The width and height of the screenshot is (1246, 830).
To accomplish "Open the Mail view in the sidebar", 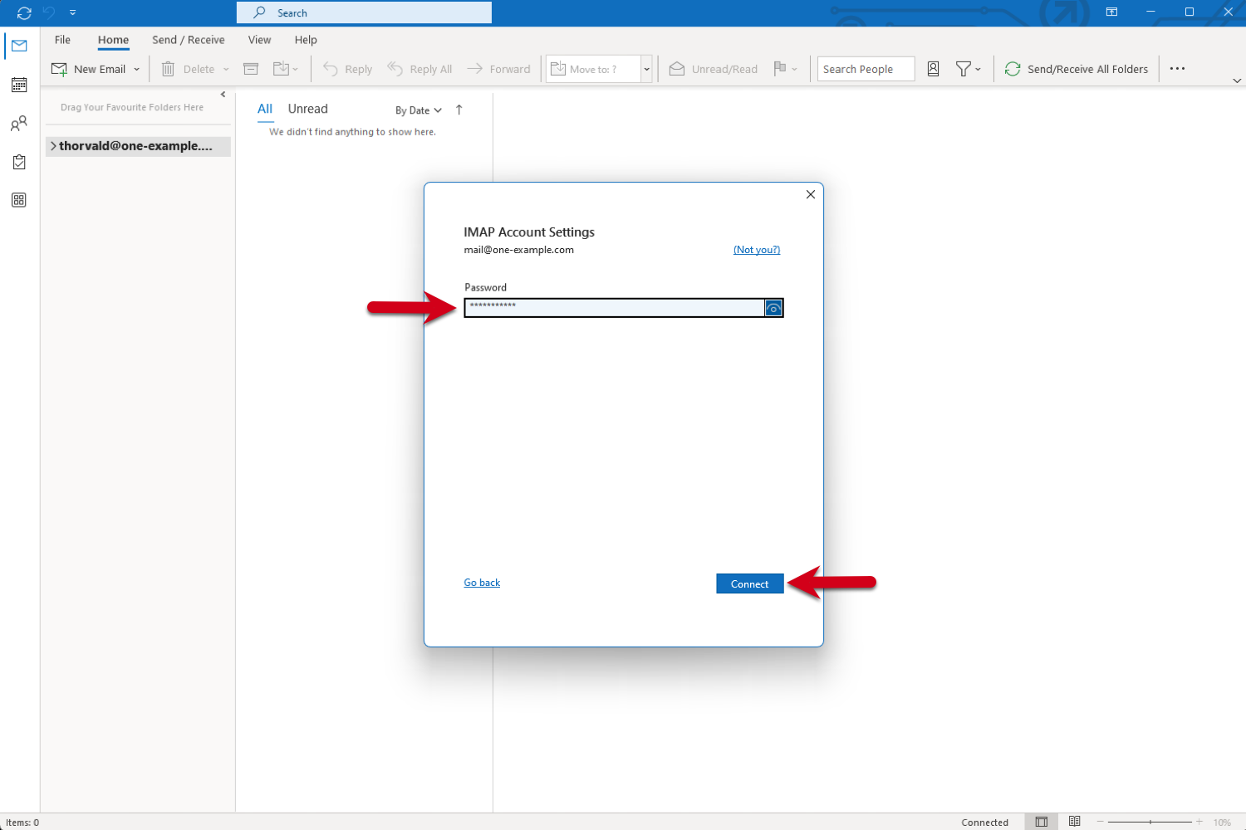I will [19, 46].
